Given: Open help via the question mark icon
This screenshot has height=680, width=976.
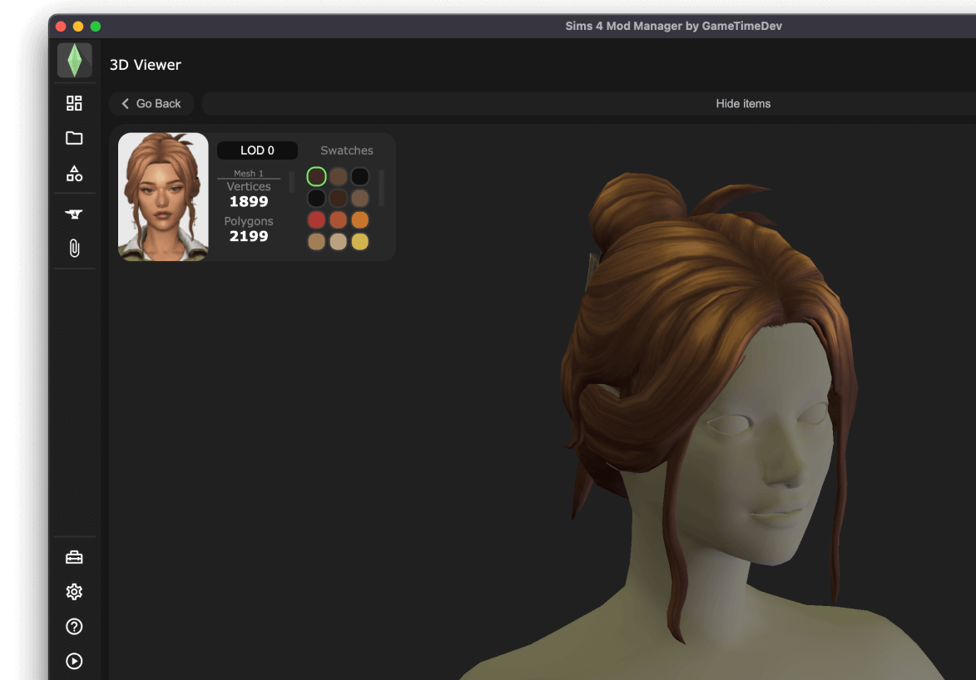Looking at the screenshot, I should (74, 626).
